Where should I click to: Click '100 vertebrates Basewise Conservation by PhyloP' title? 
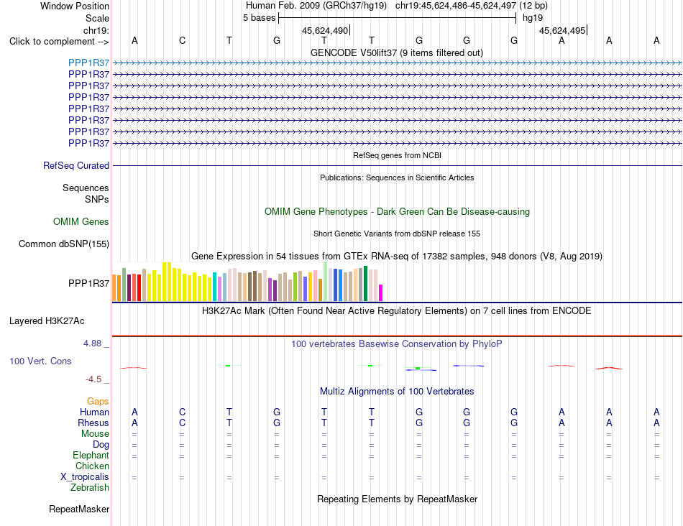pyautogui.click(x=397, y=344)
